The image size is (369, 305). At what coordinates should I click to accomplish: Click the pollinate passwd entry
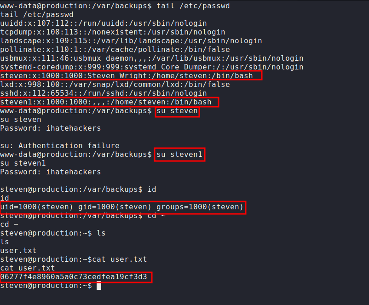115,49
